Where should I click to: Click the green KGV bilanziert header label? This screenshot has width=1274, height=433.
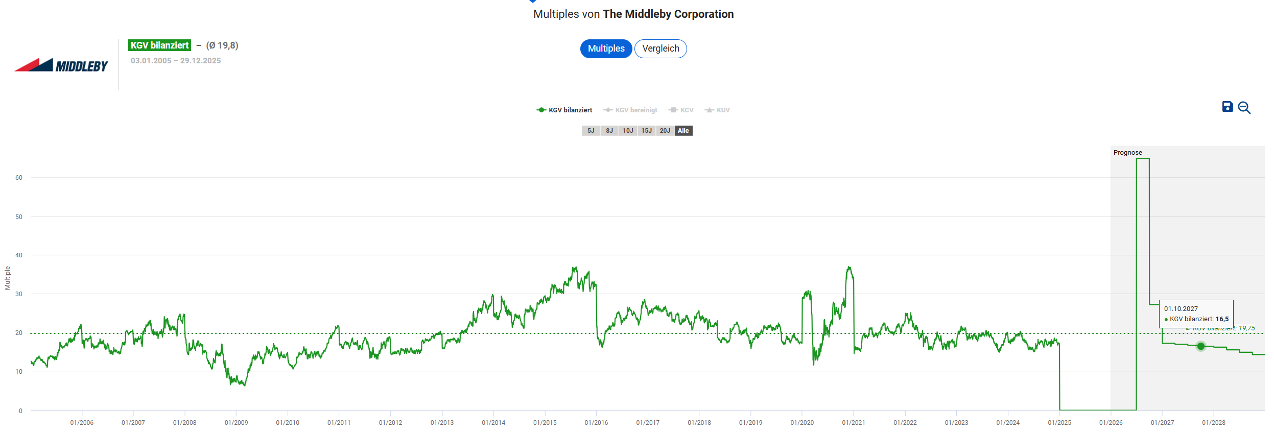tap(159, 45)
